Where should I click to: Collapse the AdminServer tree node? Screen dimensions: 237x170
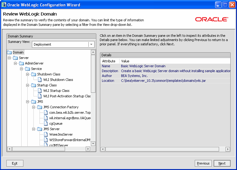coord(15,63)
